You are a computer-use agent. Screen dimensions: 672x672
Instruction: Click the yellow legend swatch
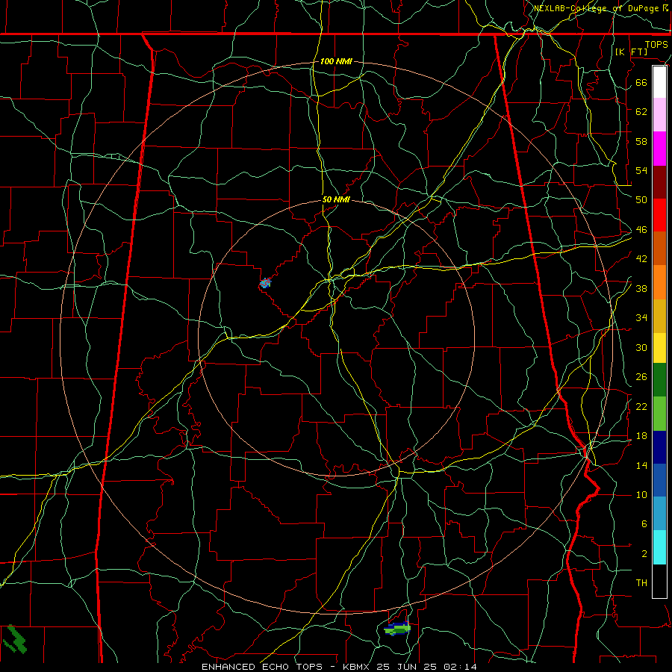(x=659, y=348)
